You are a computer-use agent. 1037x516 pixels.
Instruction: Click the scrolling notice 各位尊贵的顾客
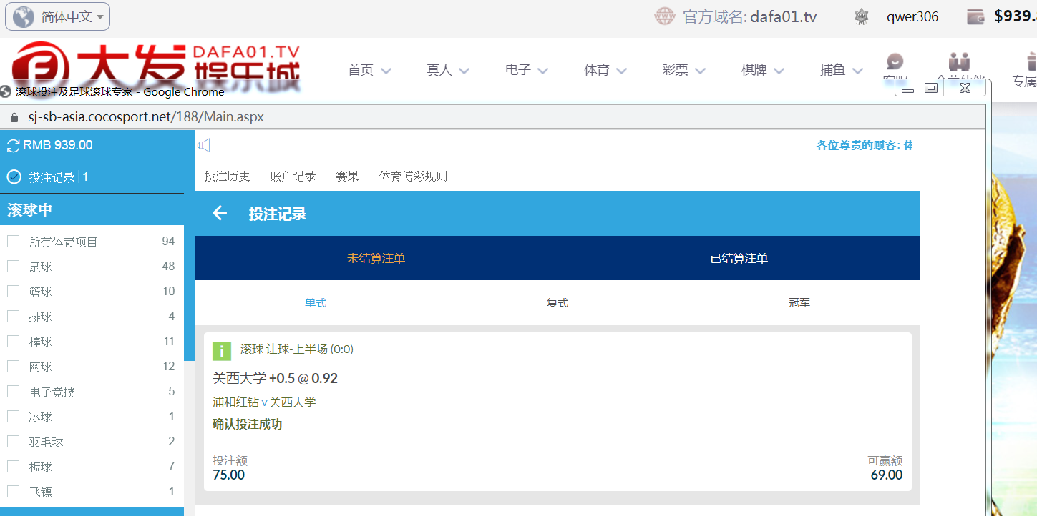[864, 145]
